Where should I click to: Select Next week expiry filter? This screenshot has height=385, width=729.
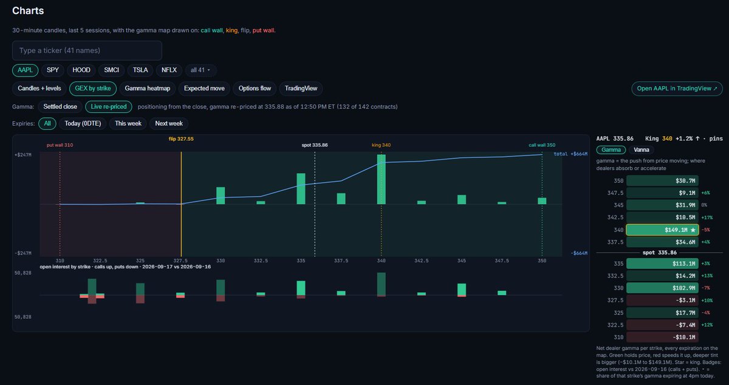pos(169,123)
